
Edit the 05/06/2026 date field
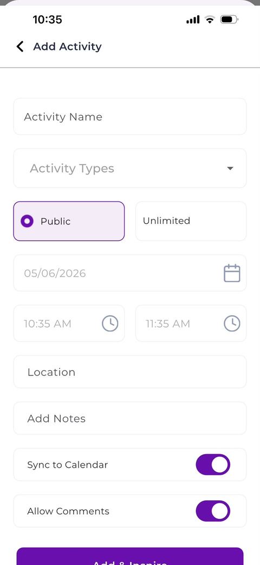pyautogui.click(x=130, y=273)
